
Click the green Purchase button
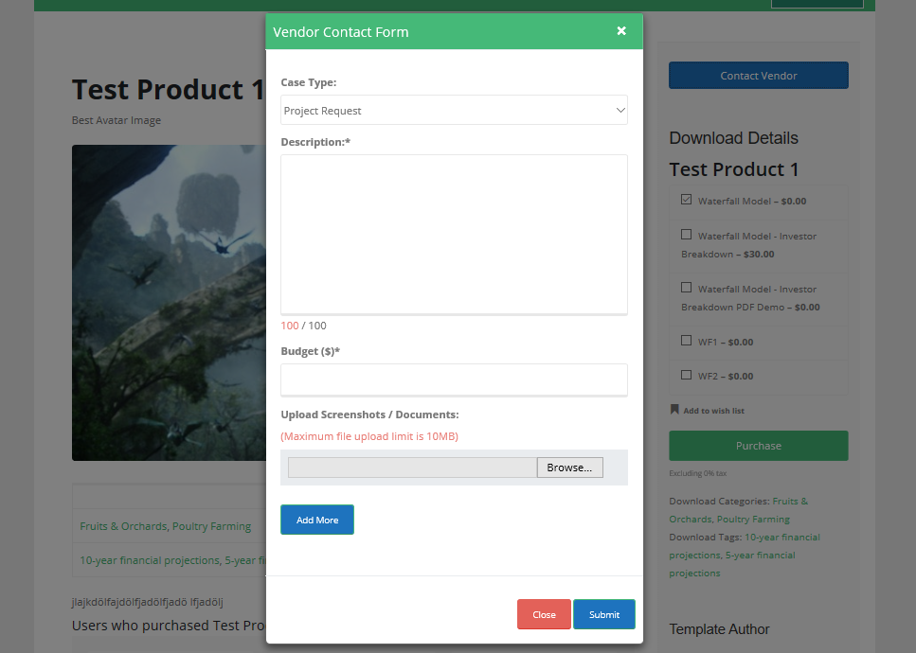pyautogui.click(x=758, y=446)
